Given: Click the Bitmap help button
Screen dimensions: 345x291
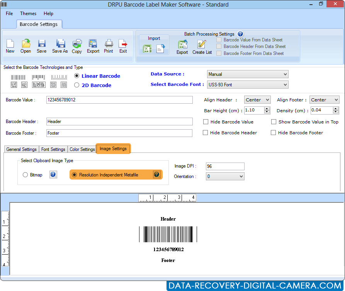Looking at the screenshot, I should 53,175.
